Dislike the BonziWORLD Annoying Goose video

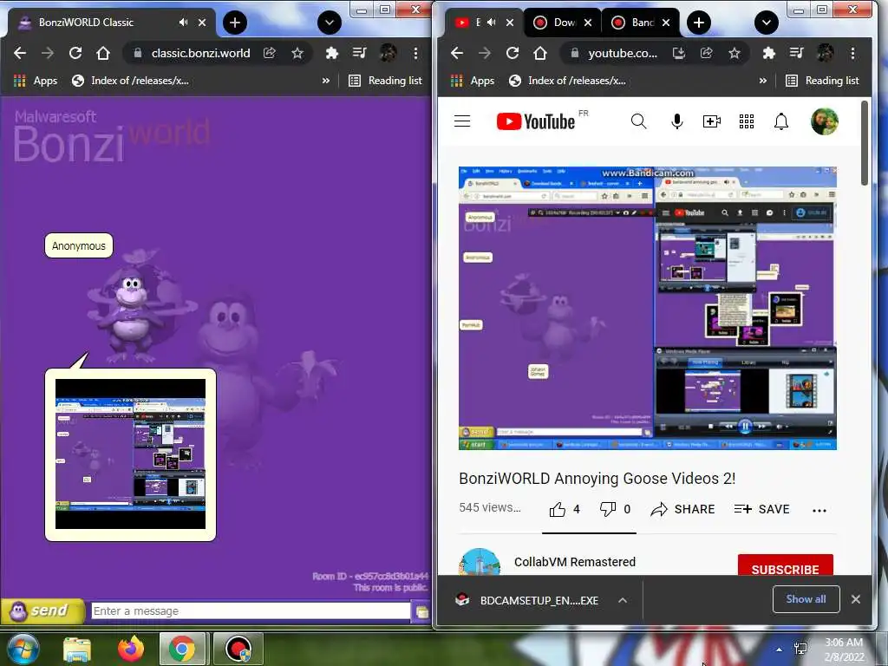615,509
